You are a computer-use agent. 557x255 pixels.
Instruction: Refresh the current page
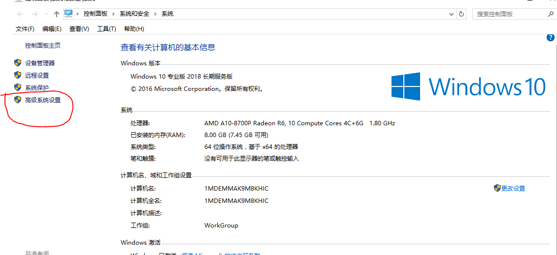pos(461,14)
